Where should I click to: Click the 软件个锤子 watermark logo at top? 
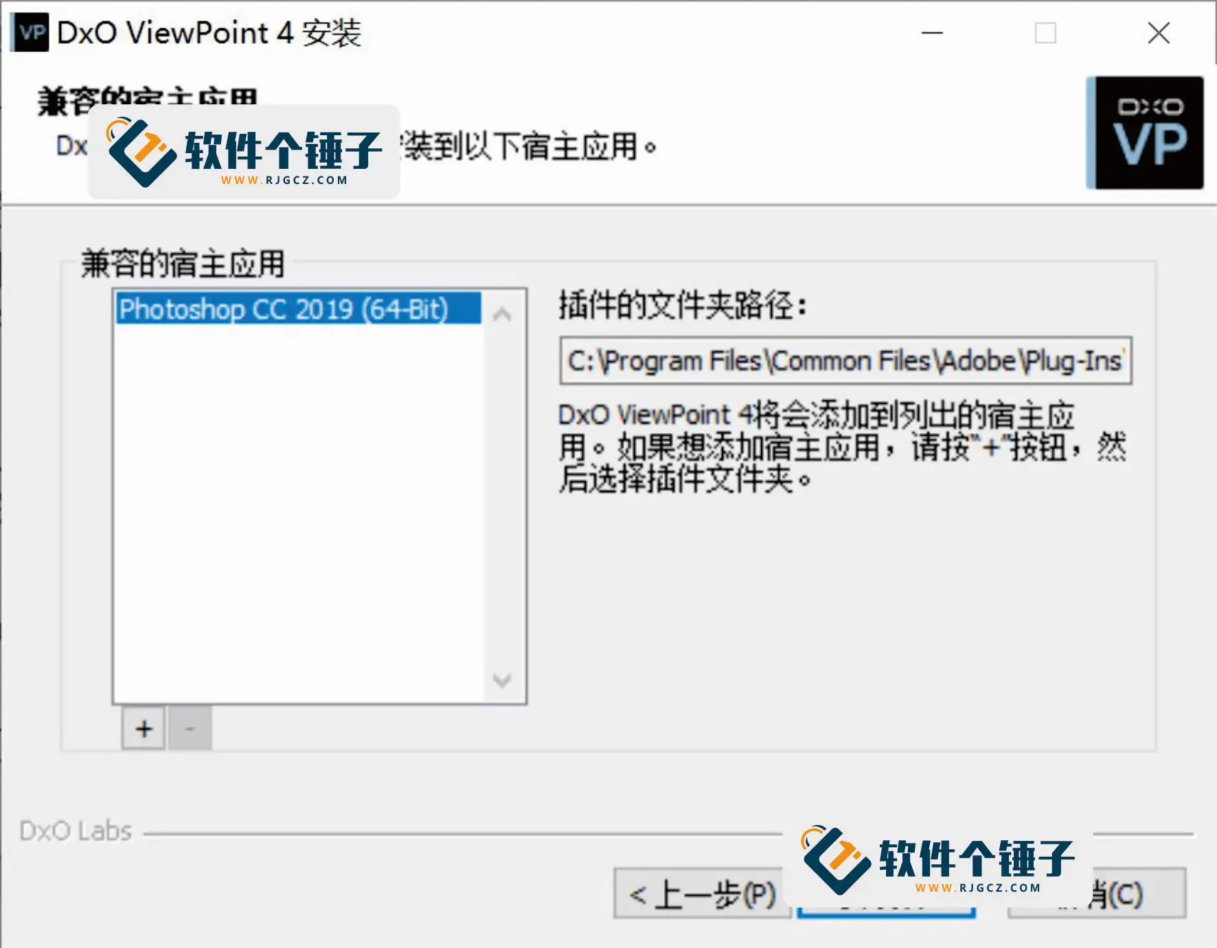[244, 152]
